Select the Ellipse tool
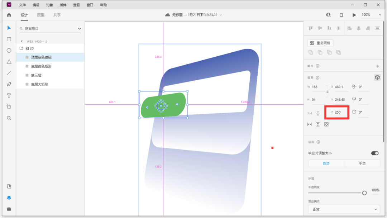Image resolution: width=387 pixels, height=218 pixels. tap(9, 51)
